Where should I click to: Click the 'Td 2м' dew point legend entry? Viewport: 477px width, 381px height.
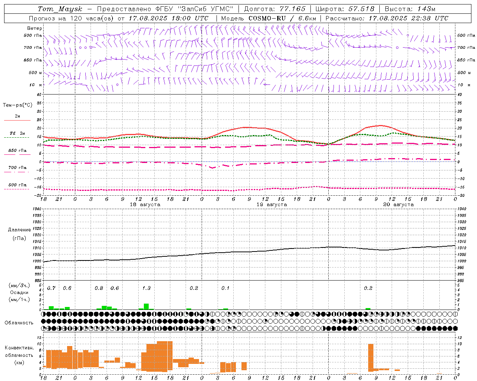pyautogui.click(x=18, y=133)
